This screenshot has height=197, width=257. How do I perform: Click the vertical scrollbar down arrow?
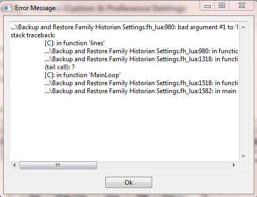243,157
